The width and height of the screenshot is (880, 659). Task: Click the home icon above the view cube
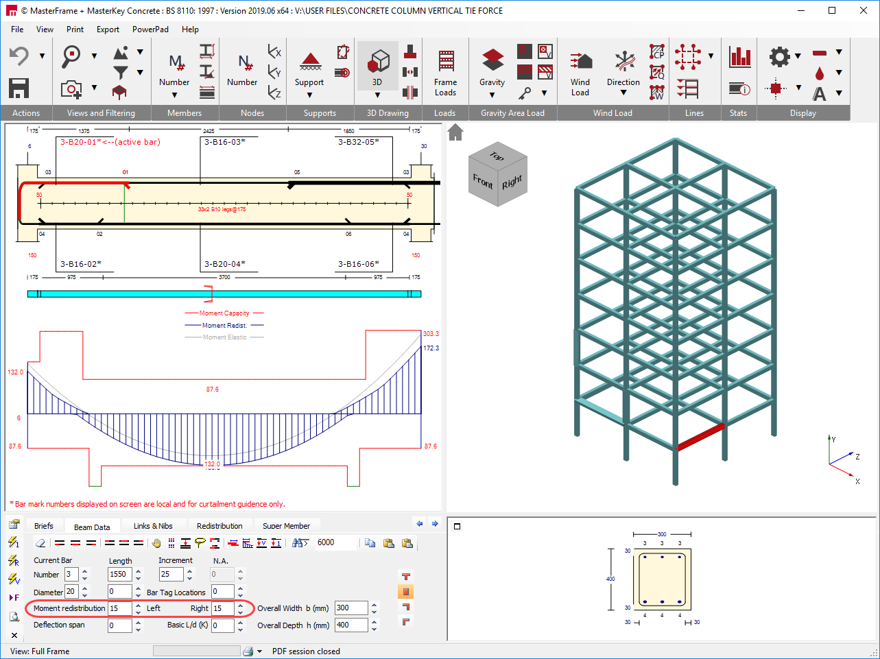click(455, 132)
